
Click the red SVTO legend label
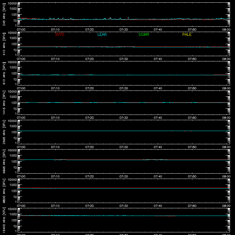pyautogui.click(x=60, y=34)
